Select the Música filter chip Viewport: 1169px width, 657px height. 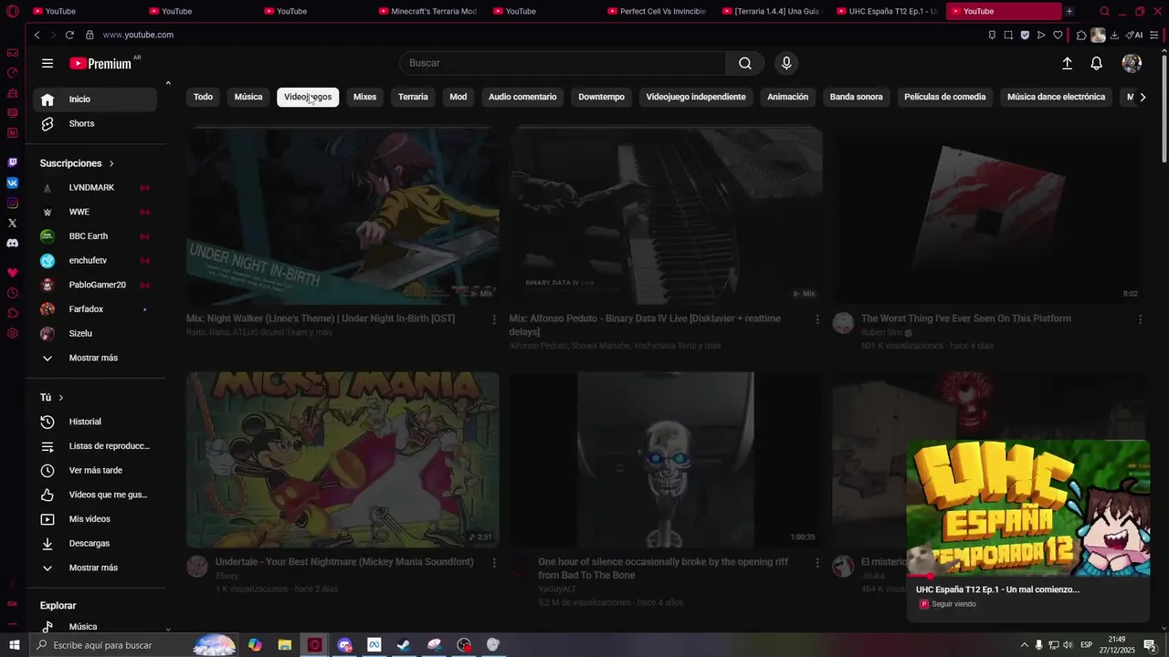coord(248,97)
